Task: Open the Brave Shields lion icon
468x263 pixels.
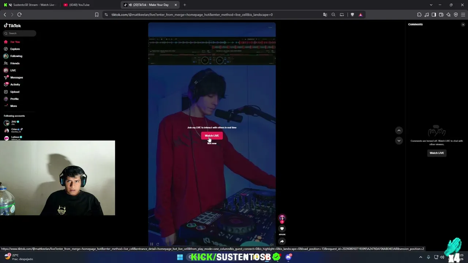Action: point(352,15)
